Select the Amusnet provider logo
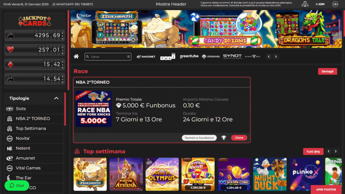The width and height of the screenshot is (345, 194). click(x=146, y=57)
